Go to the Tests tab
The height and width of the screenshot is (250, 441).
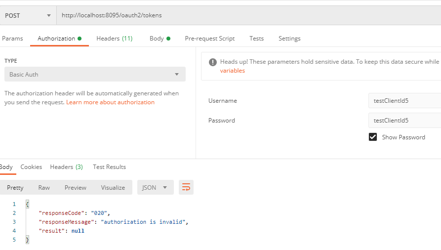tap(256, 39)
